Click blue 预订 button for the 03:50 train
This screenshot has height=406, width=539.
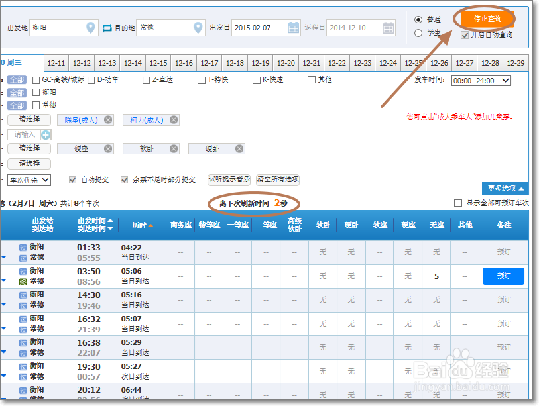pyautogui.click(x=503, y=276)
